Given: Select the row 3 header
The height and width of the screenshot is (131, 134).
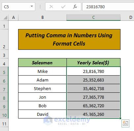Looking at the screenshot, I should [4, 54].
